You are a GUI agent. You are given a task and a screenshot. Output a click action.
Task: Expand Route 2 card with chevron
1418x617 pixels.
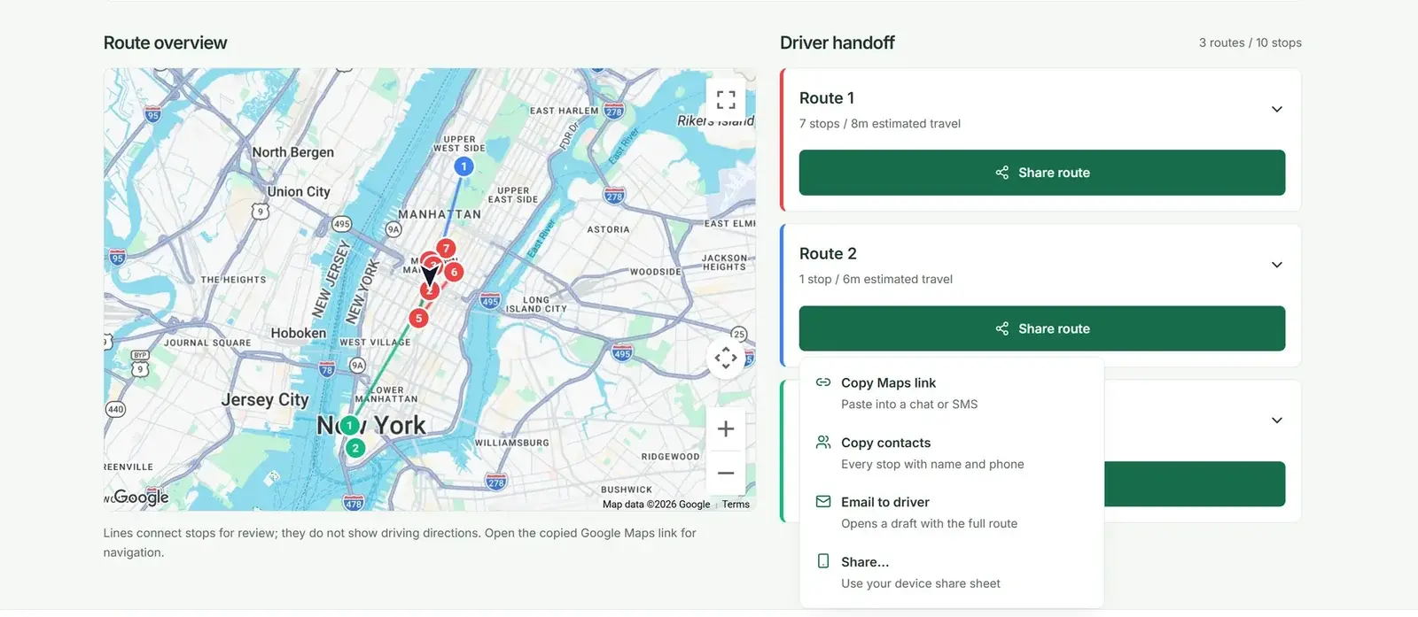click(1277, 265)
